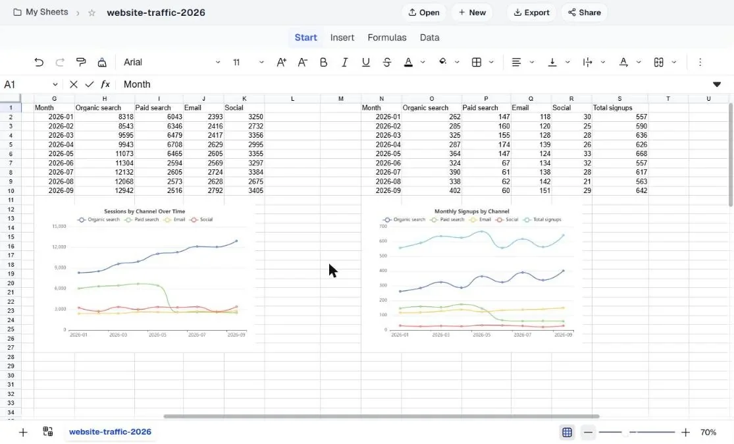Select row header 10
734x444 pixels.
(x=11, y=190)
